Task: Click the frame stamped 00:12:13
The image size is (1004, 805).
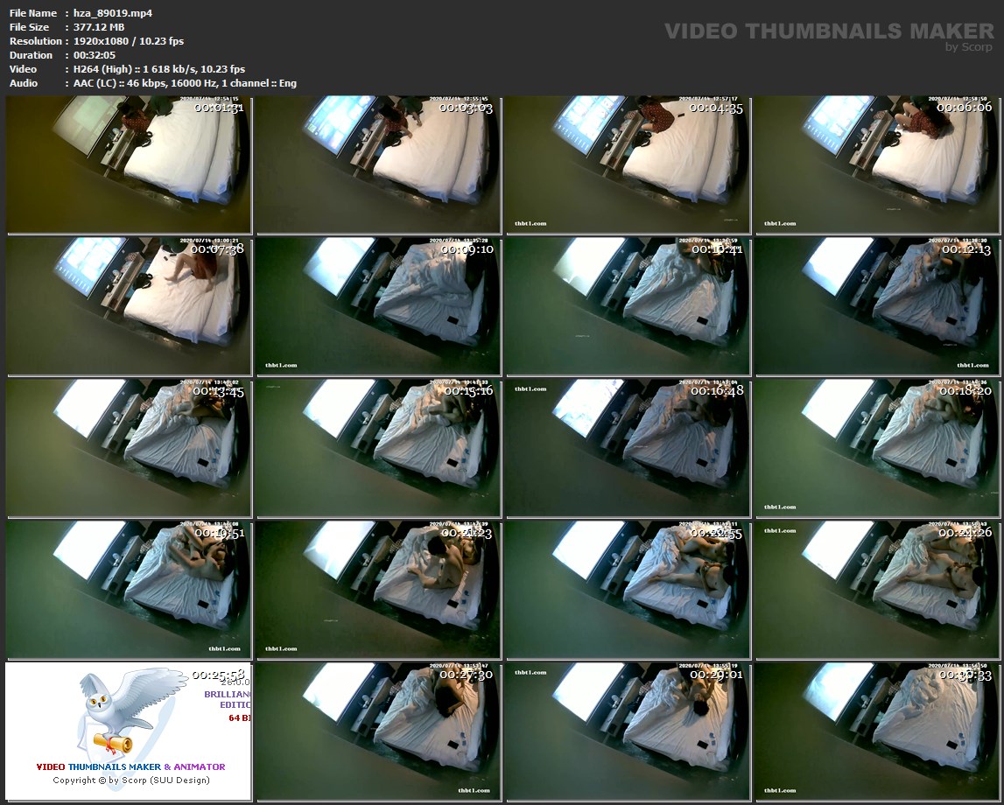Action: (878, 306)
